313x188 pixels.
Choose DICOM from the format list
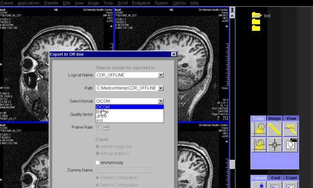click(130, 107)
